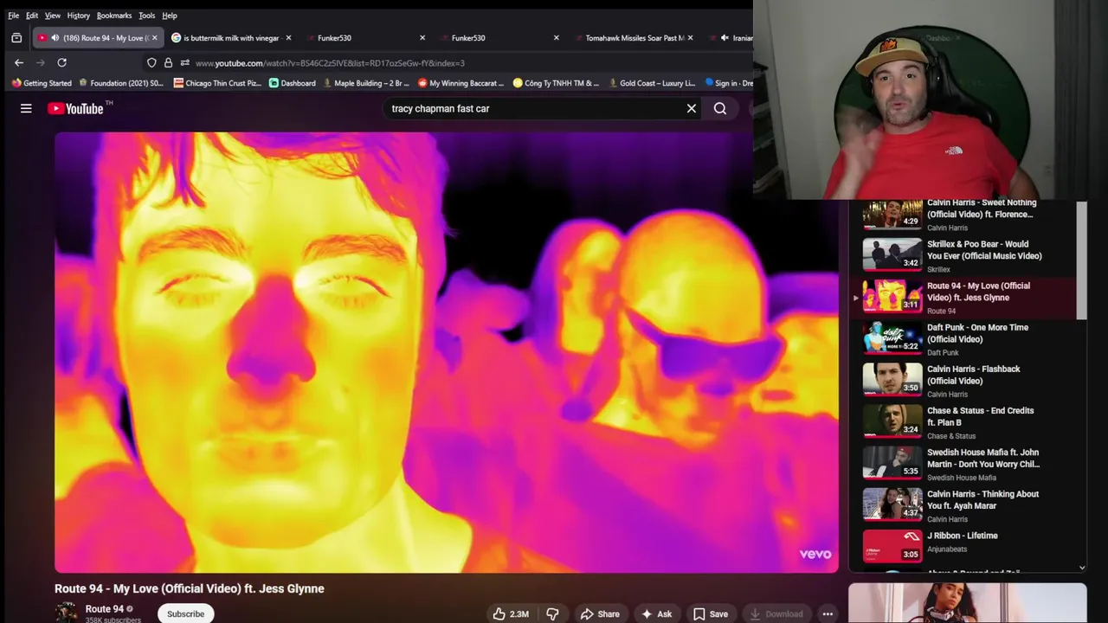Open the Dashboard bookmark
The image size is (1108, 623).
point(293,83)
